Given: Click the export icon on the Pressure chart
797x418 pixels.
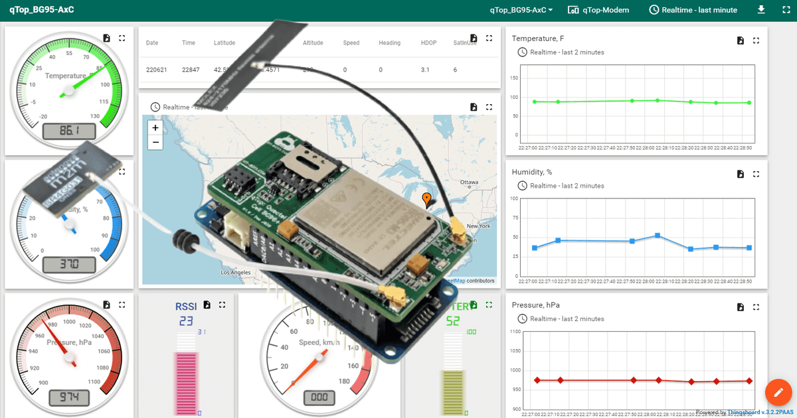Looking at the screenshot, I should pyautogui.click(x=740, y=307).
